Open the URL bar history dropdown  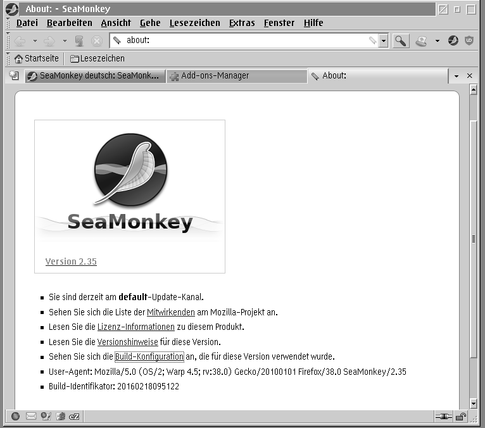383,41
